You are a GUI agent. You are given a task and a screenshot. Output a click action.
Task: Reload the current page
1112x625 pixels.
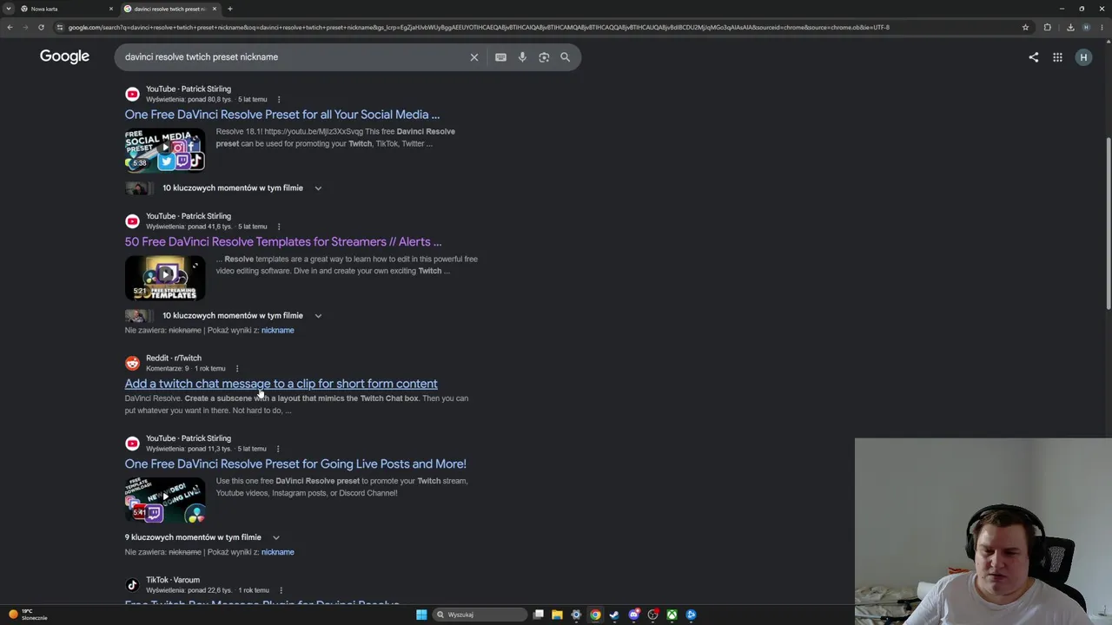point(41,27)
